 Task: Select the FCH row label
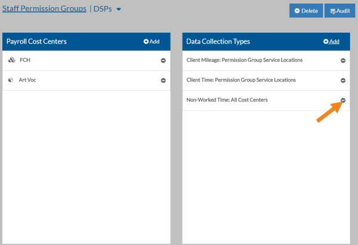[x=24, y=60]
